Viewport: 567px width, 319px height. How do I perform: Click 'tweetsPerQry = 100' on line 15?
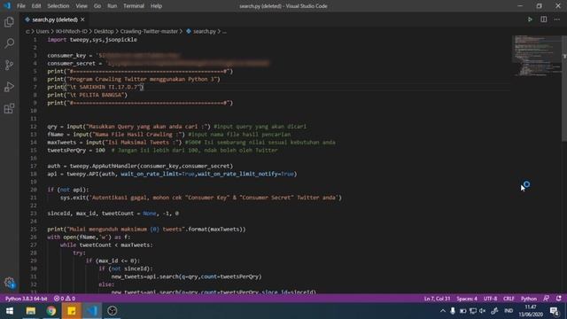pyautogui.click(x=76, y=151)
